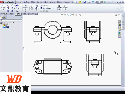
Task: Click the Linear Sketch Pattern button
Action: pyautogui.click(x=46, y=8)
